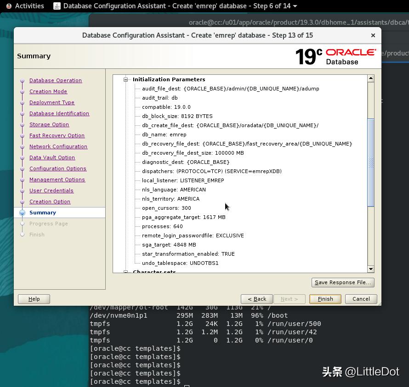409x387 pixels.
Task: Click the Creation Mode step bullet
Action: tap(23, 91)
